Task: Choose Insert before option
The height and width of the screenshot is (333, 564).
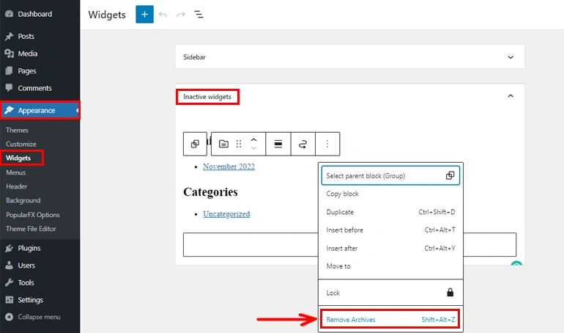Action: [x=390, y=230]
